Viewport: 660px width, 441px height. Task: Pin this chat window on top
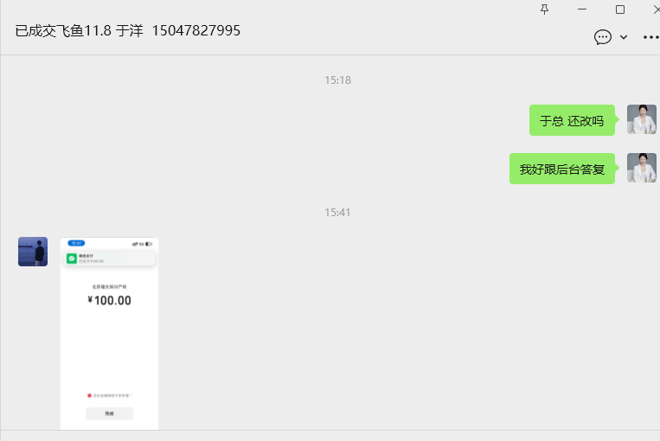click(544, 10)
